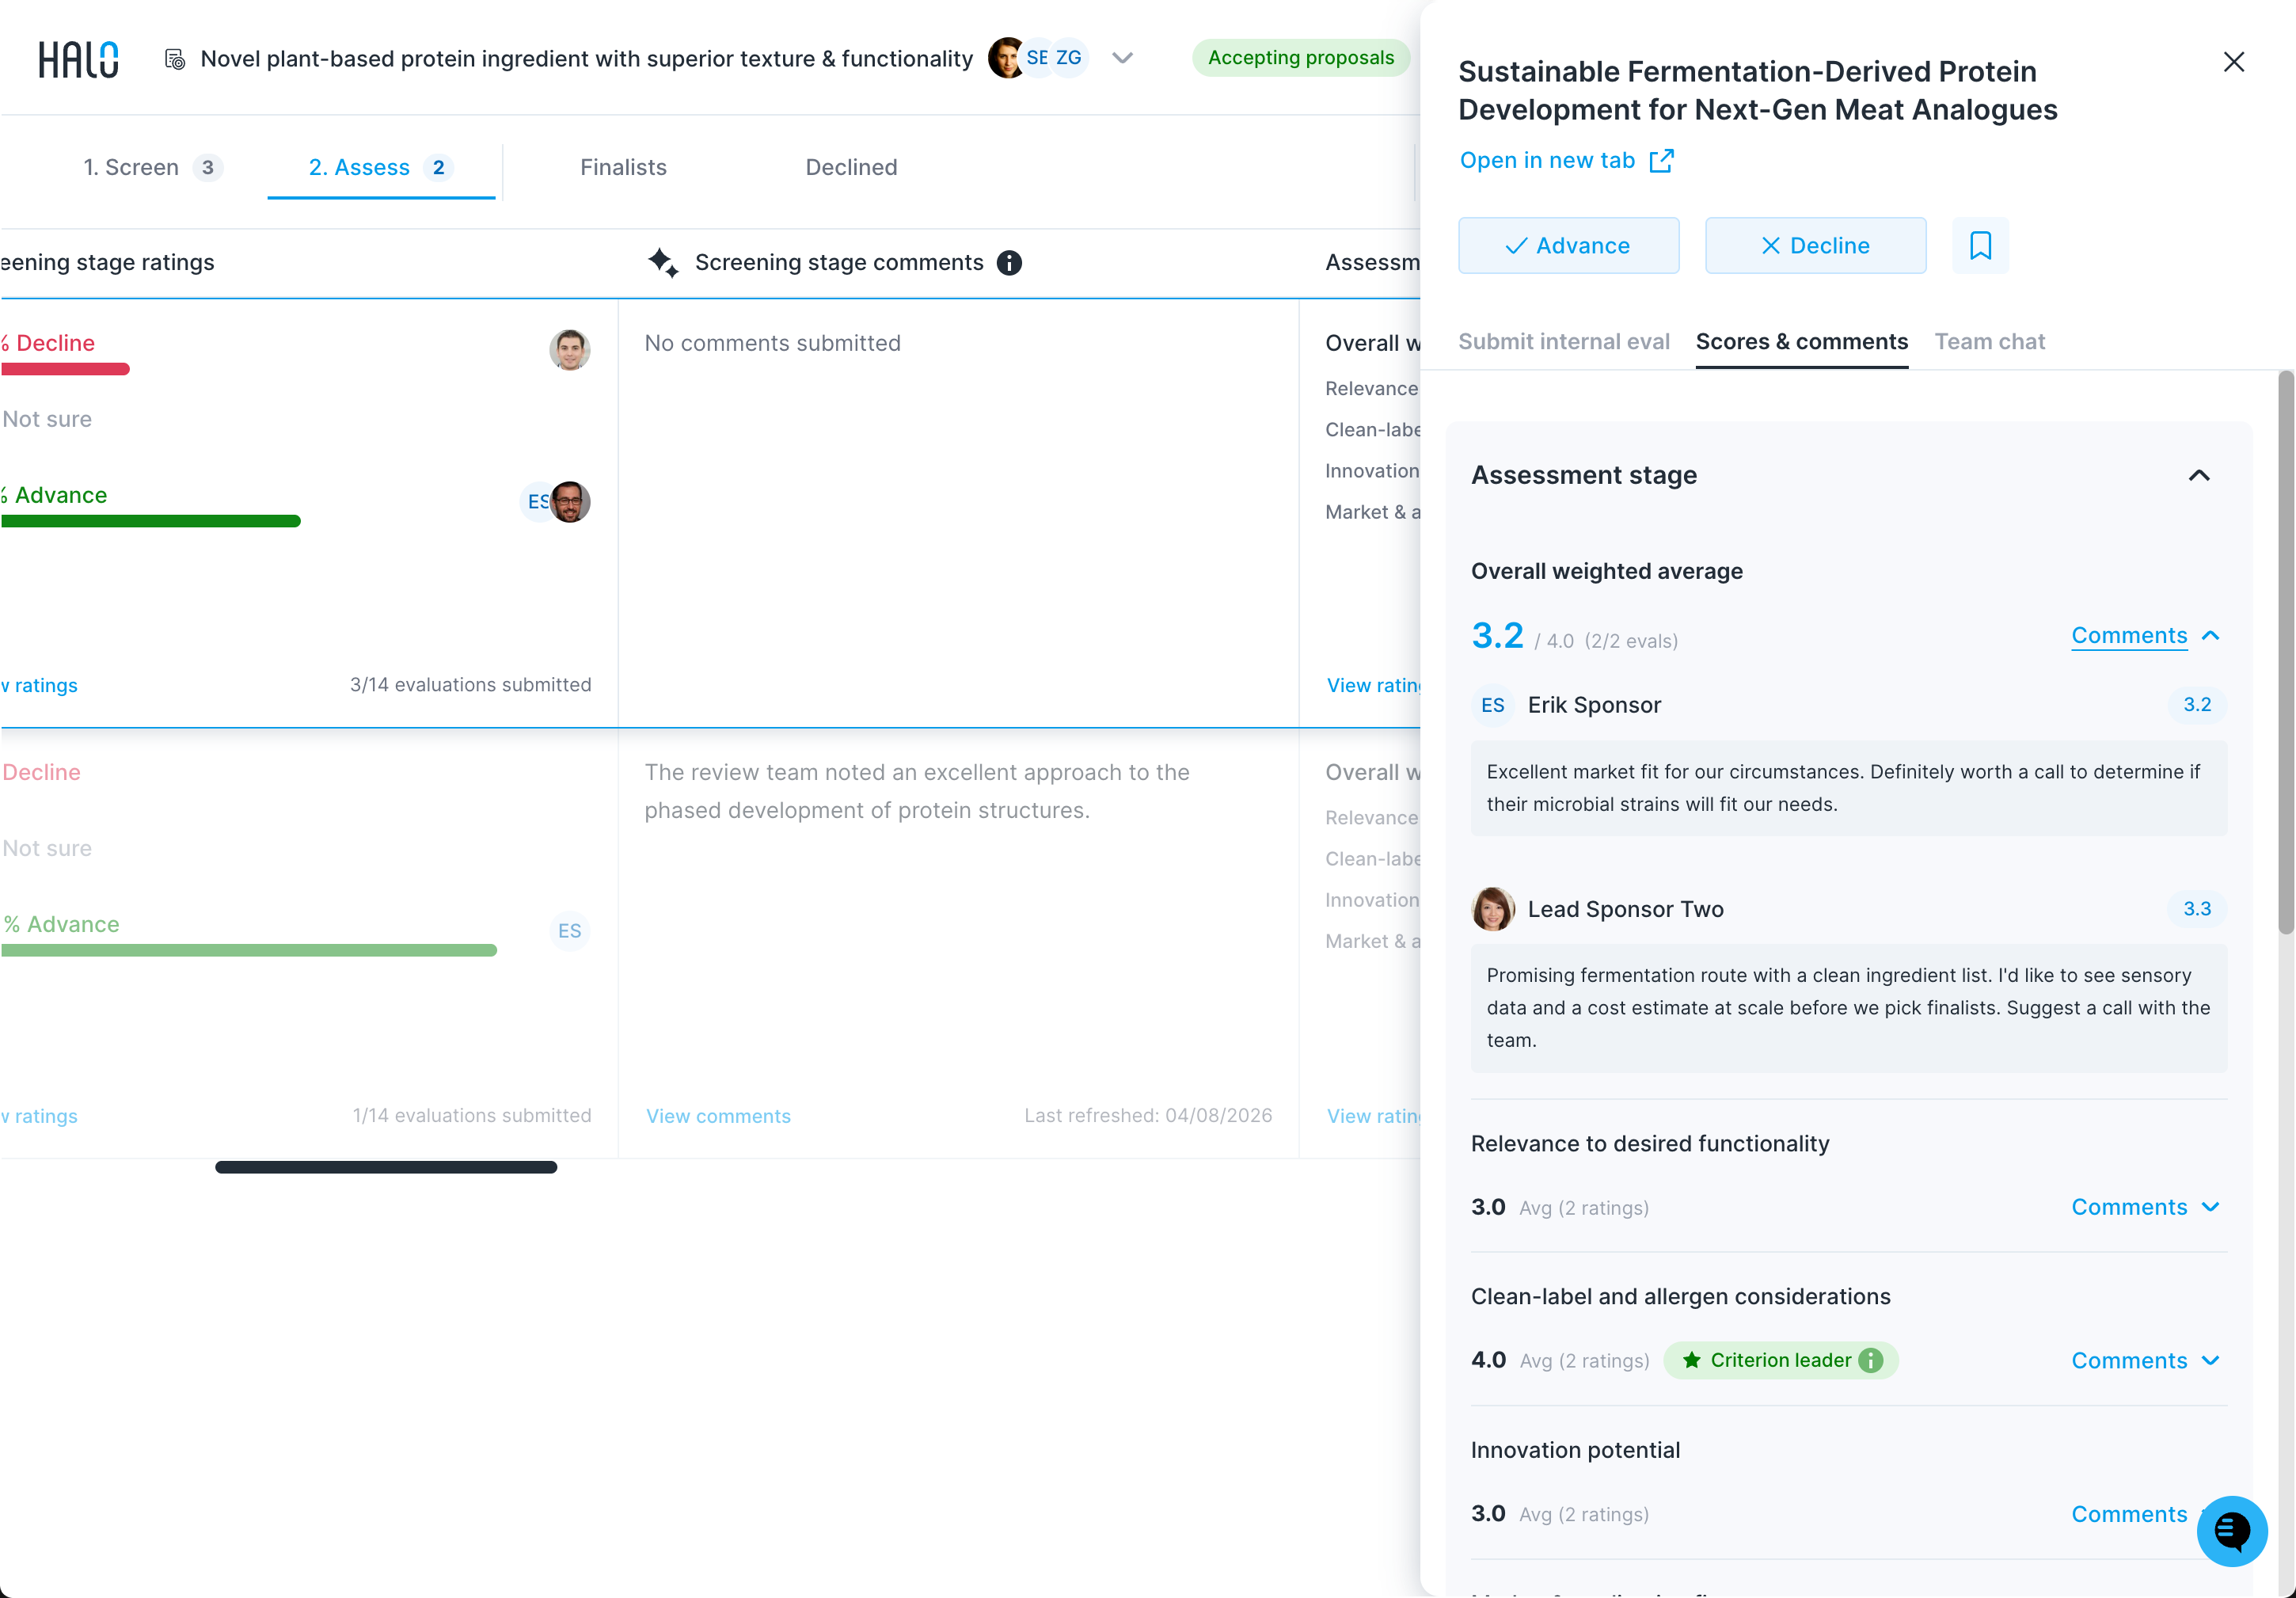The width and height of the screenshot is (2296, 1598).
Task: Close the proposal side panel
Action: click(2233, 62)
